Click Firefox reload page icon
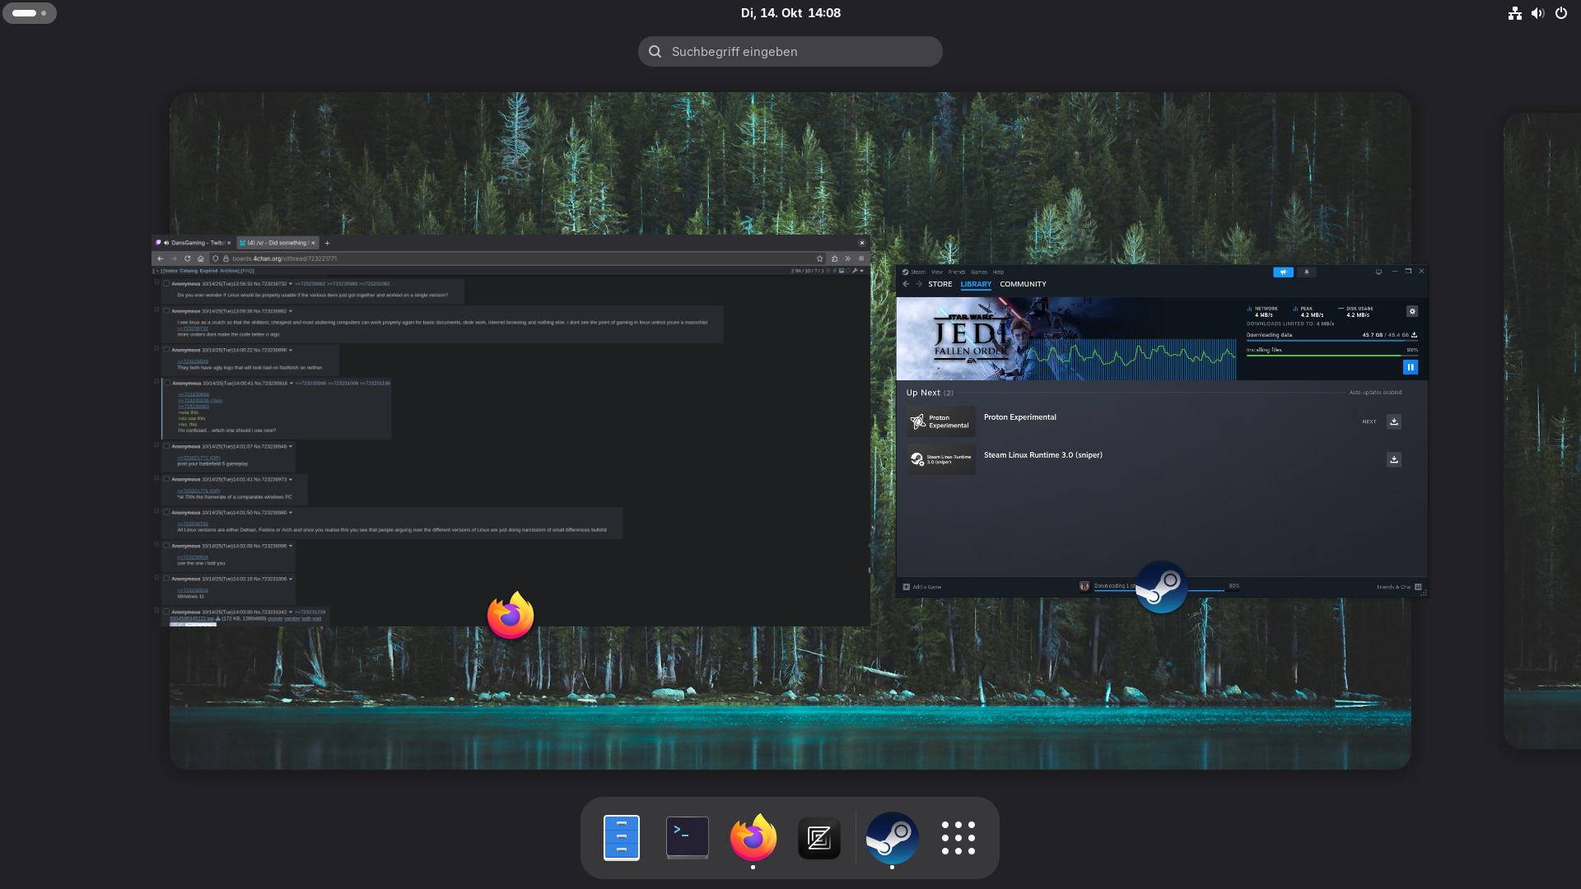 (187, 258)
